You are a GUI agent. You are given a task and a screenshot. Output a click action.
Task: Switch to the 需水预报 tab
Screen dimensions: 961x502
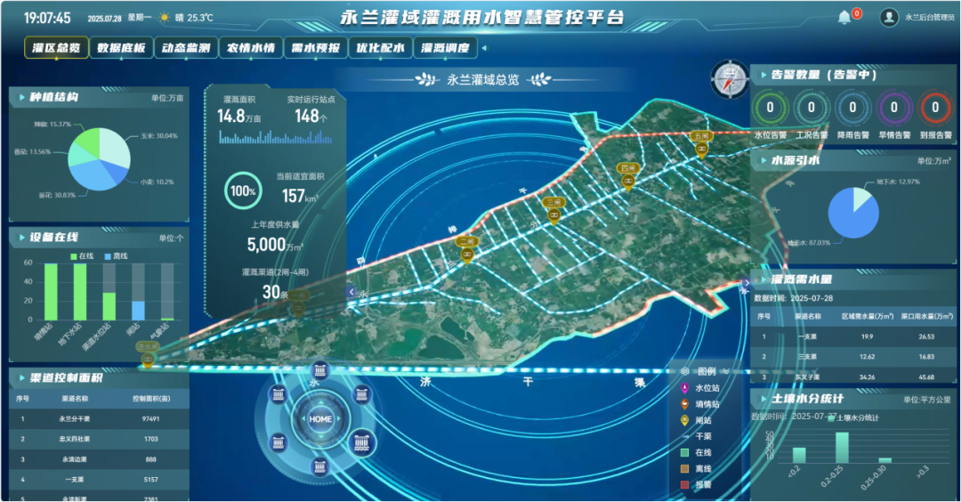click(316, 48)
